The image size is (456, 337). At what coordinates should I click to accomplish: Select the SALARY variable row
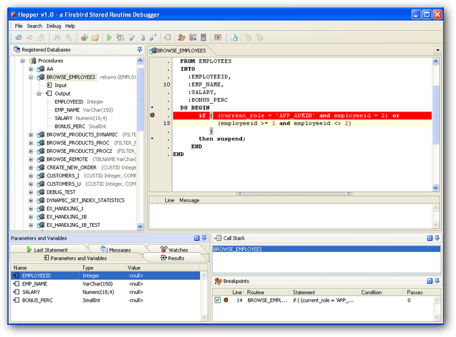click(x=105, y=292)
